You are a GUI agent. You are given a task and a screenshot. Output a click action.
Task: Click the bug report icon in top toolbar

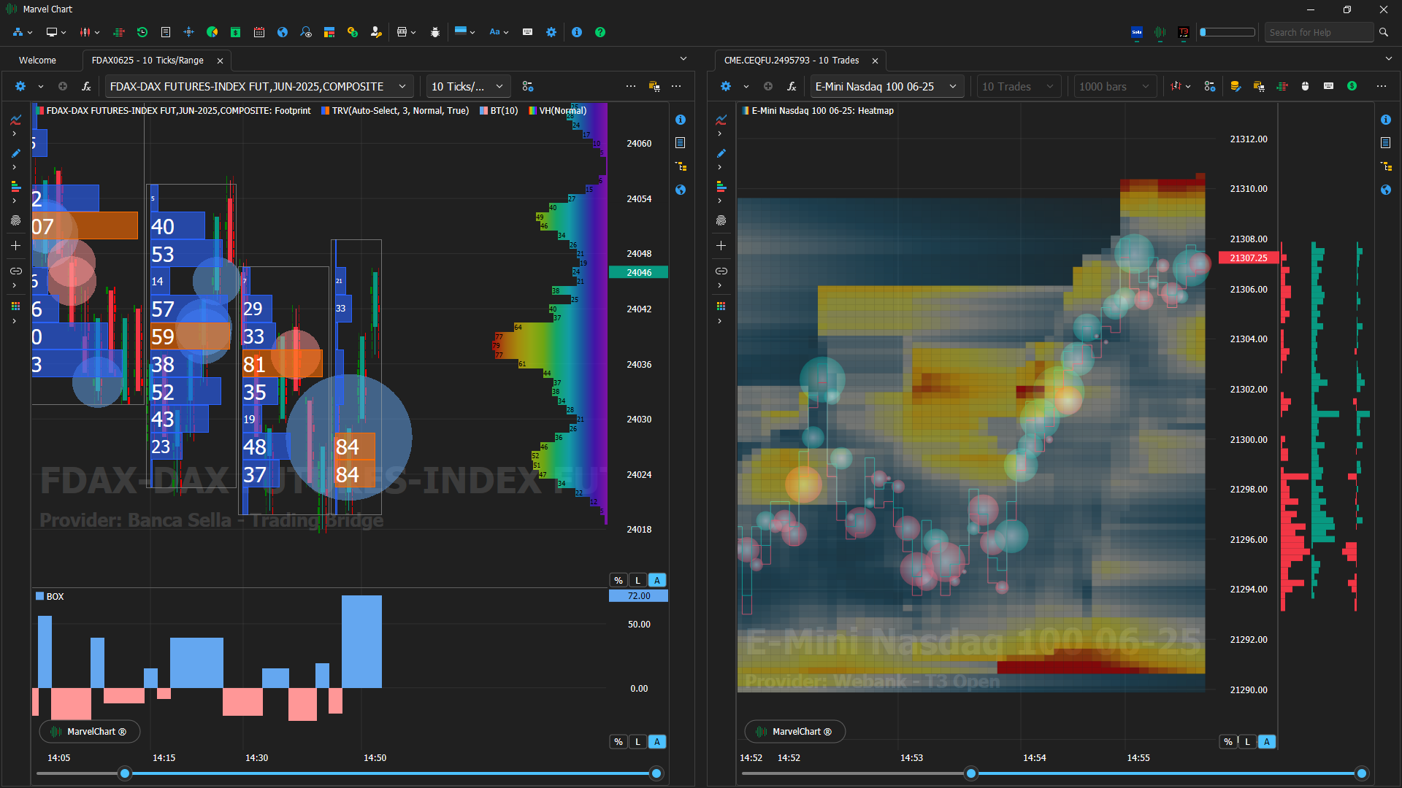435,32
